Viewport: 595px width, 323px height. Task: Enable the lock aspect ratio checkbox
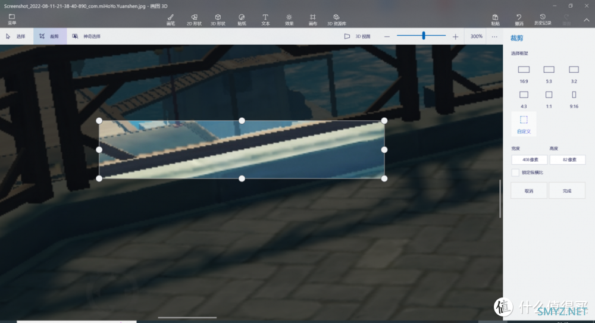click(x=515, y=173)
